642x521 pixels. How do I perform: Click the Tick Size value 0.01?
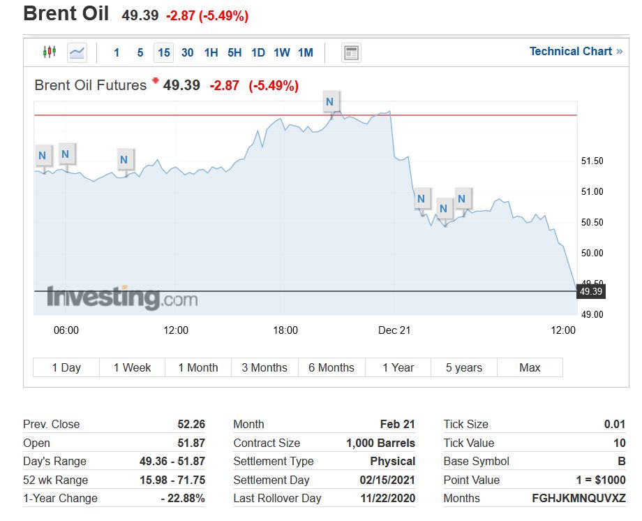click(615, 424)
